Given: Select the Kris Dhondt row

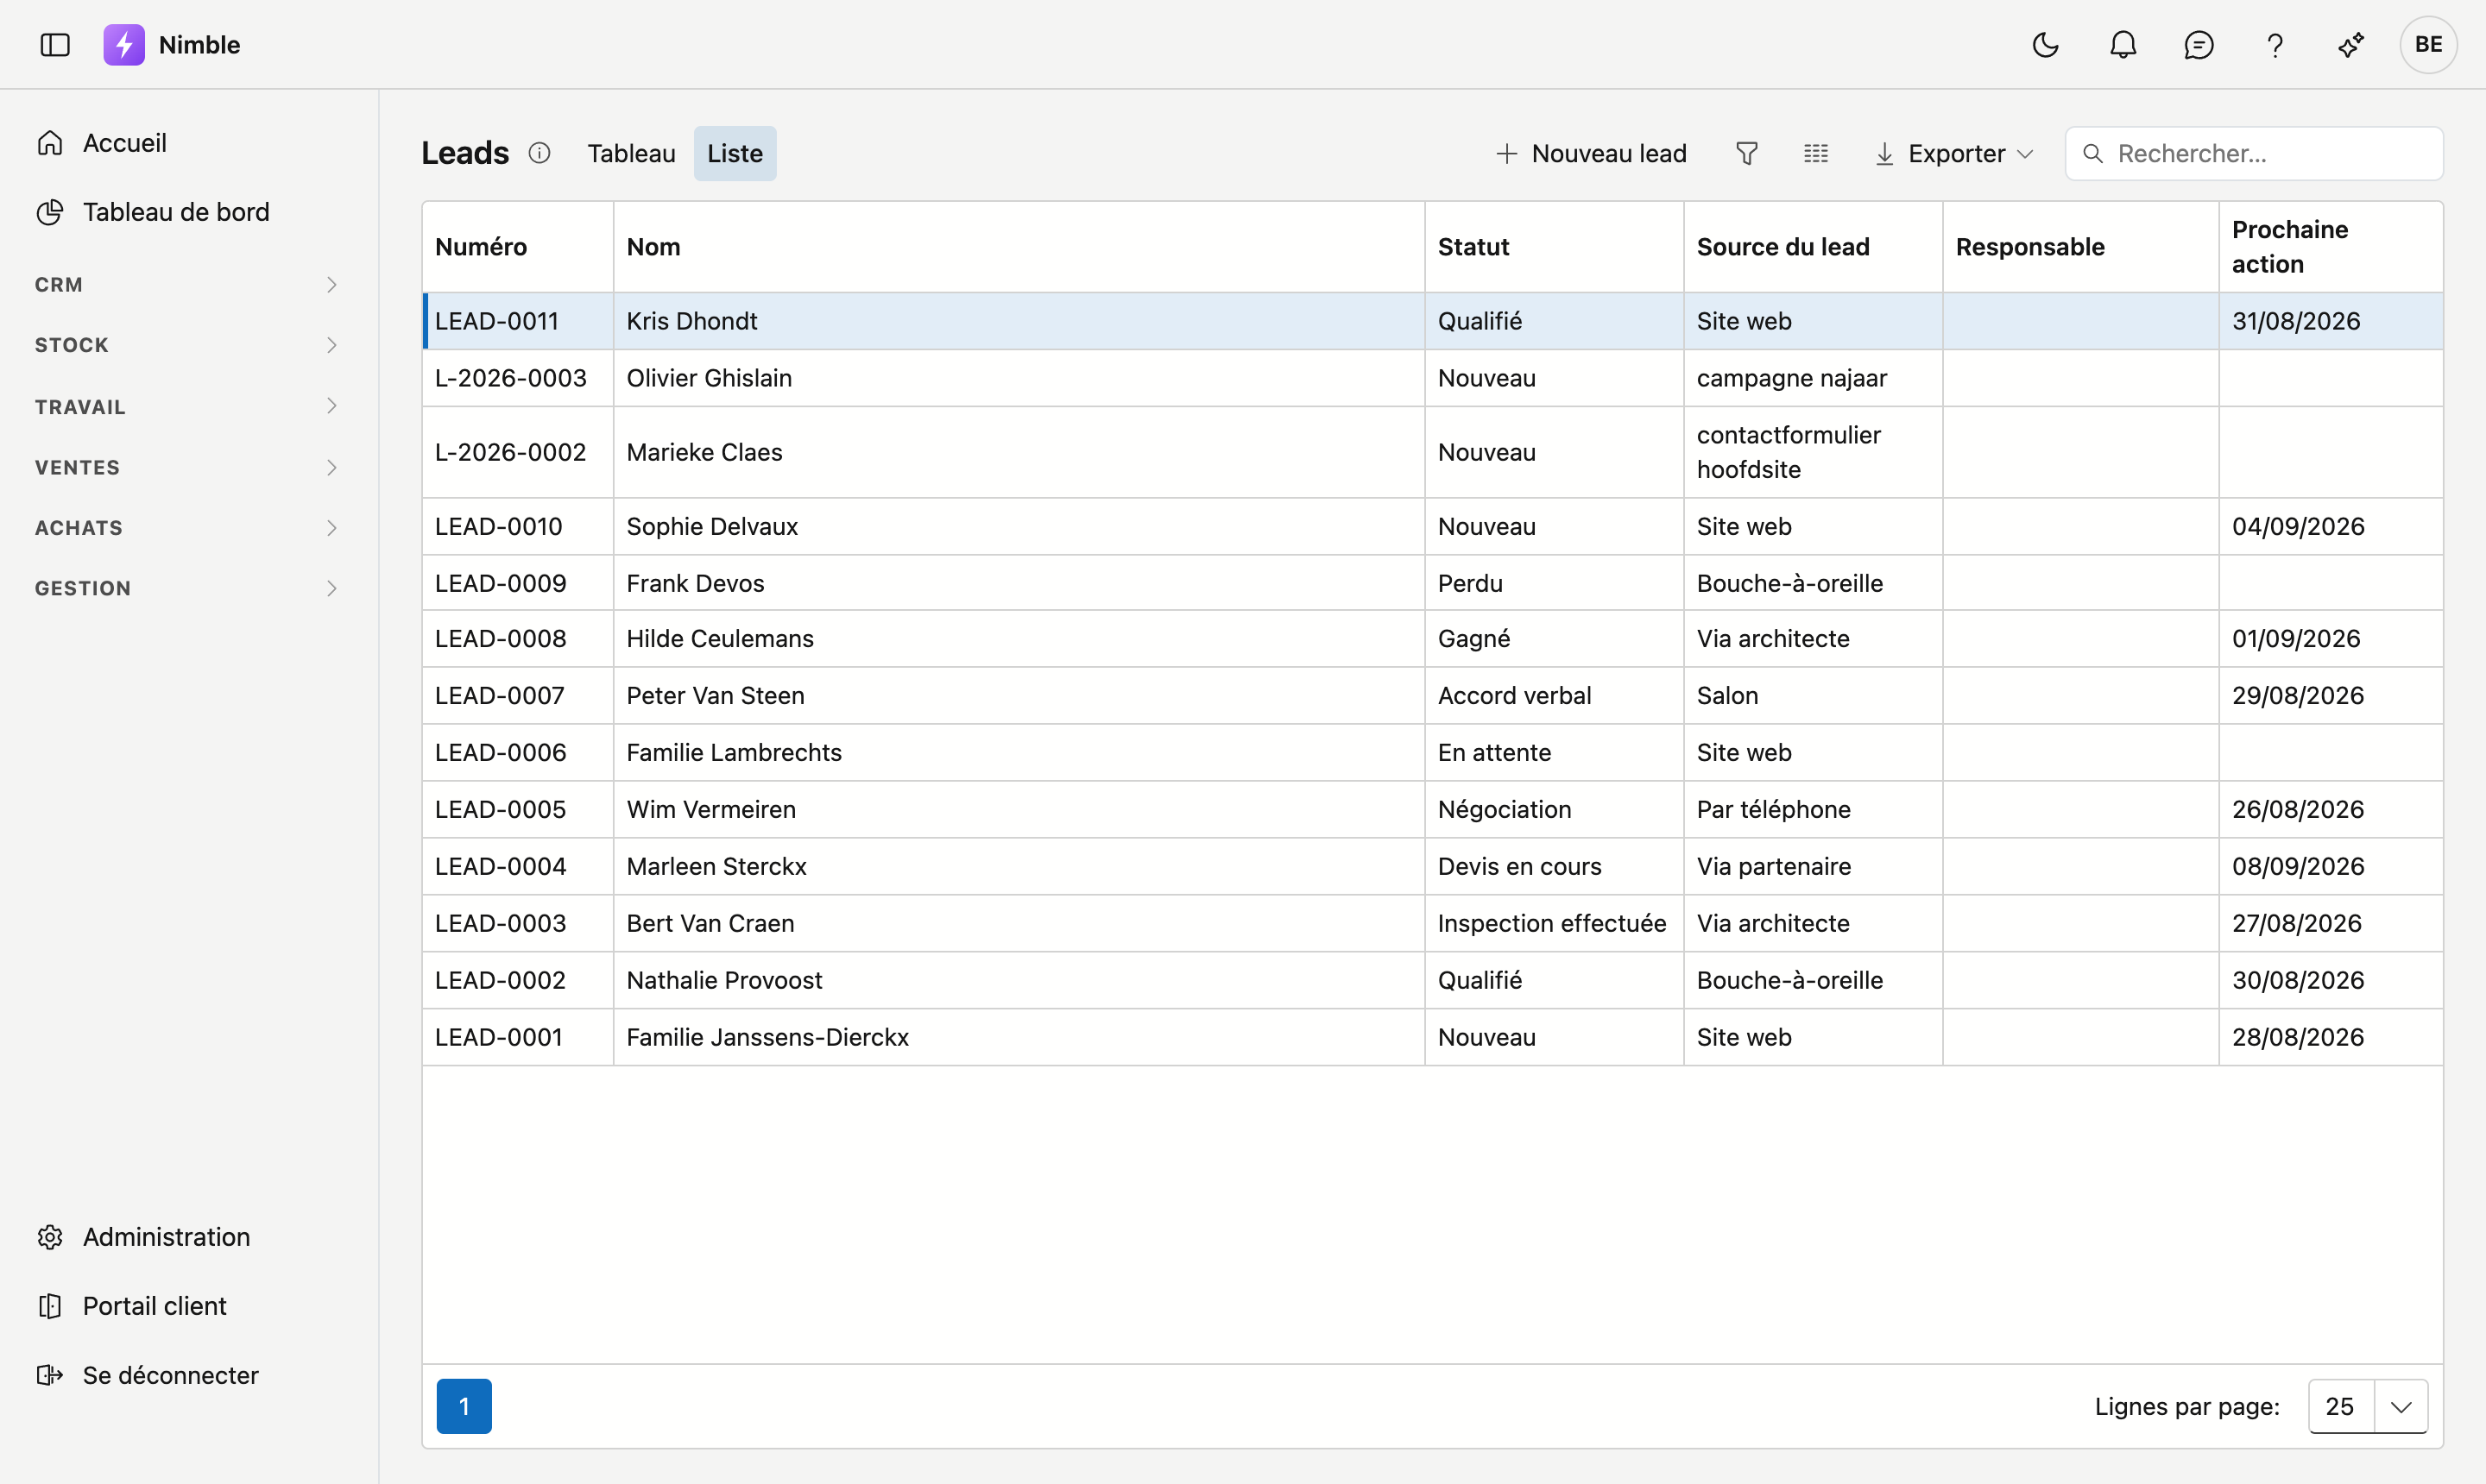Looking at the screenshot, I should point(1433,321).
